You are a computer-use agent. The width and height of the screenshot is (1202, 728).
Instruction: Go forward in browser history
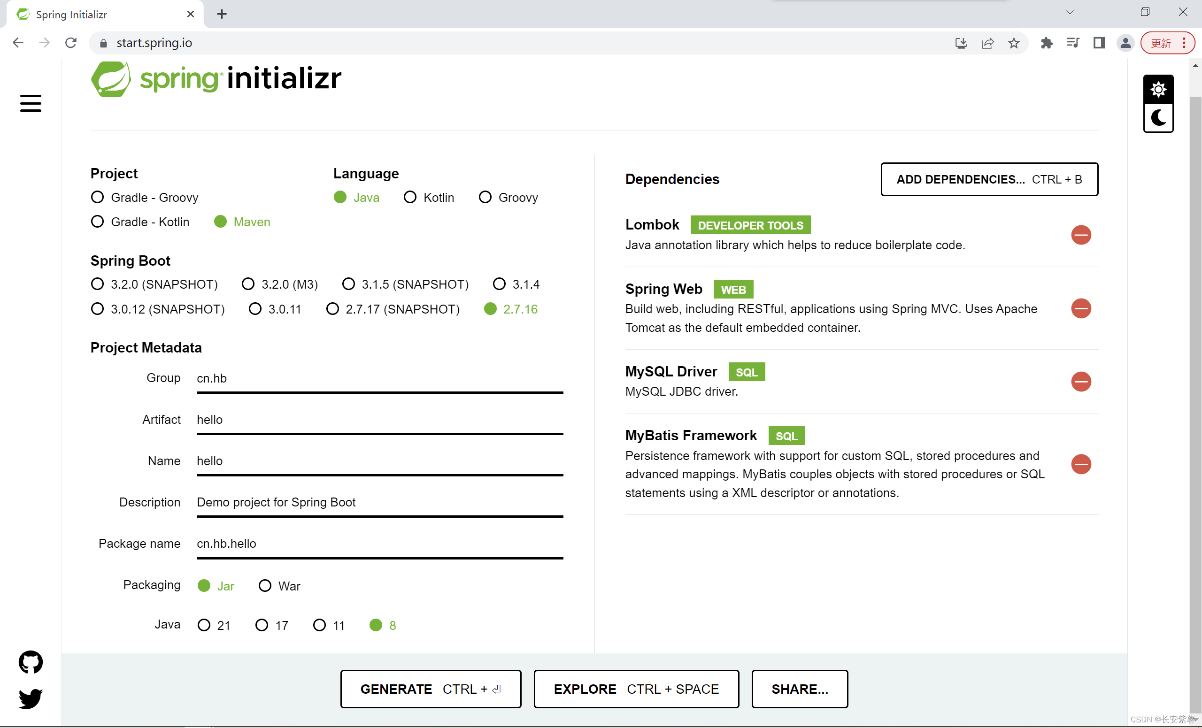[x=45, y=43]
